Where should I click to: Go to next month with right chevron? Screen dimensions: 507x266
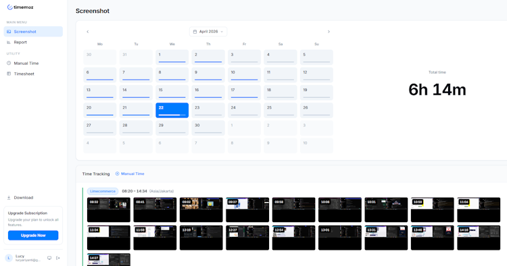coord(329,32)
